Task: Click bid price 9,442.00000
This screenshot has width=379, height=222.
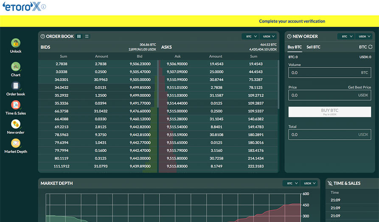Action: click(140, 158)
